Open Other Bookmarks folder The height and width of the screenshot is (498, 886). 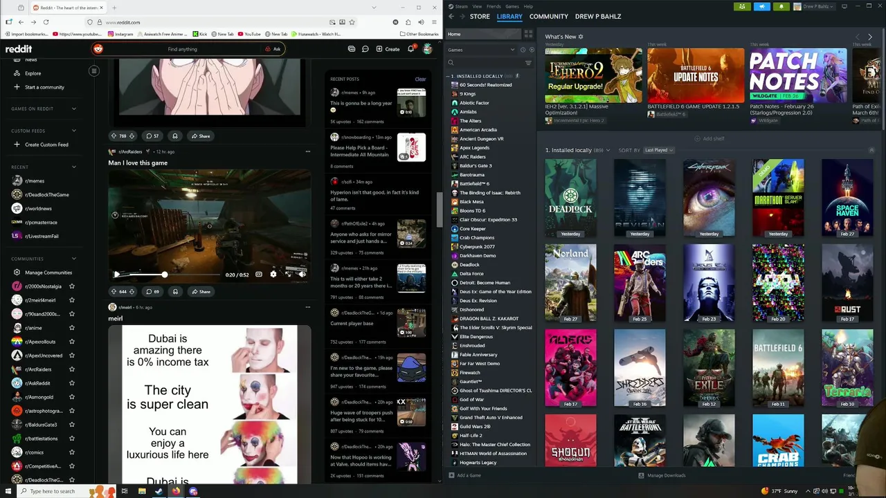pos(419,34)
